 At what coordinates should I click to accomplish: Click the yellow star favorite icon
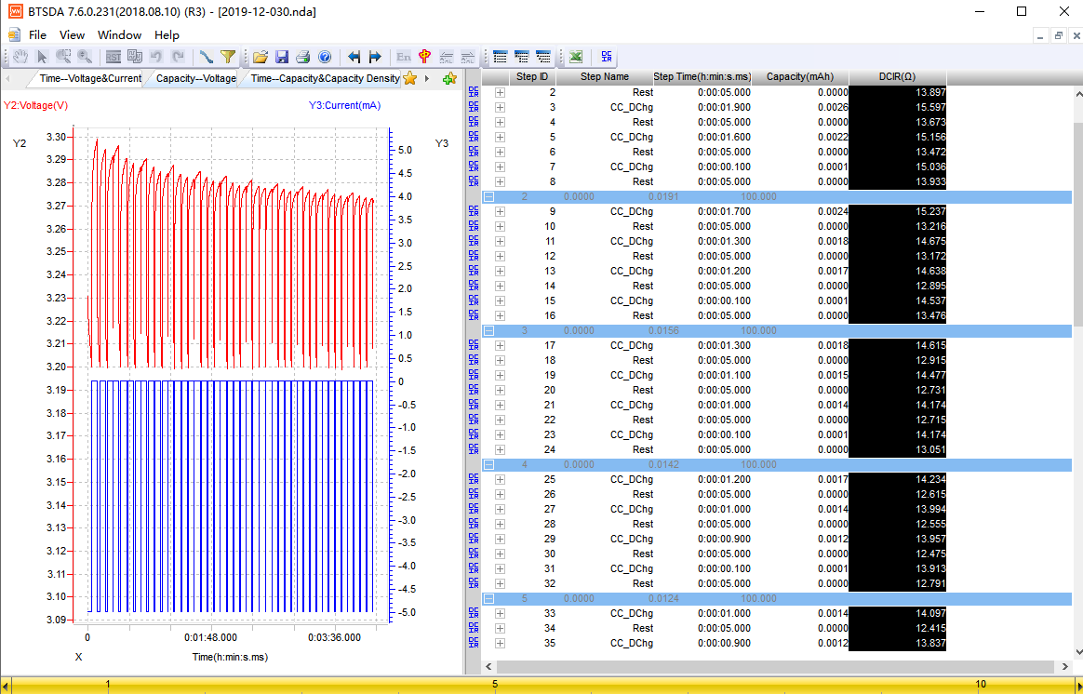click(410, 79)
